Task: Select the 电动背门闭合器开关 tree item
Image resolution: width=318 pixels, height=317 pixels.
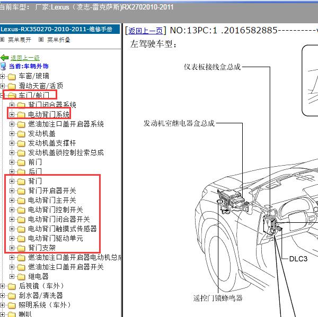Action: (x=59, y=219)
